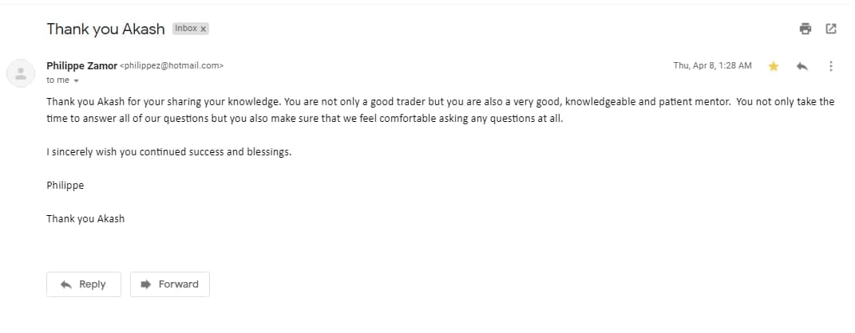
Task: Click the subject heading "Thank you Akash"
Action: pyautogui.click(x=105, y=29)
